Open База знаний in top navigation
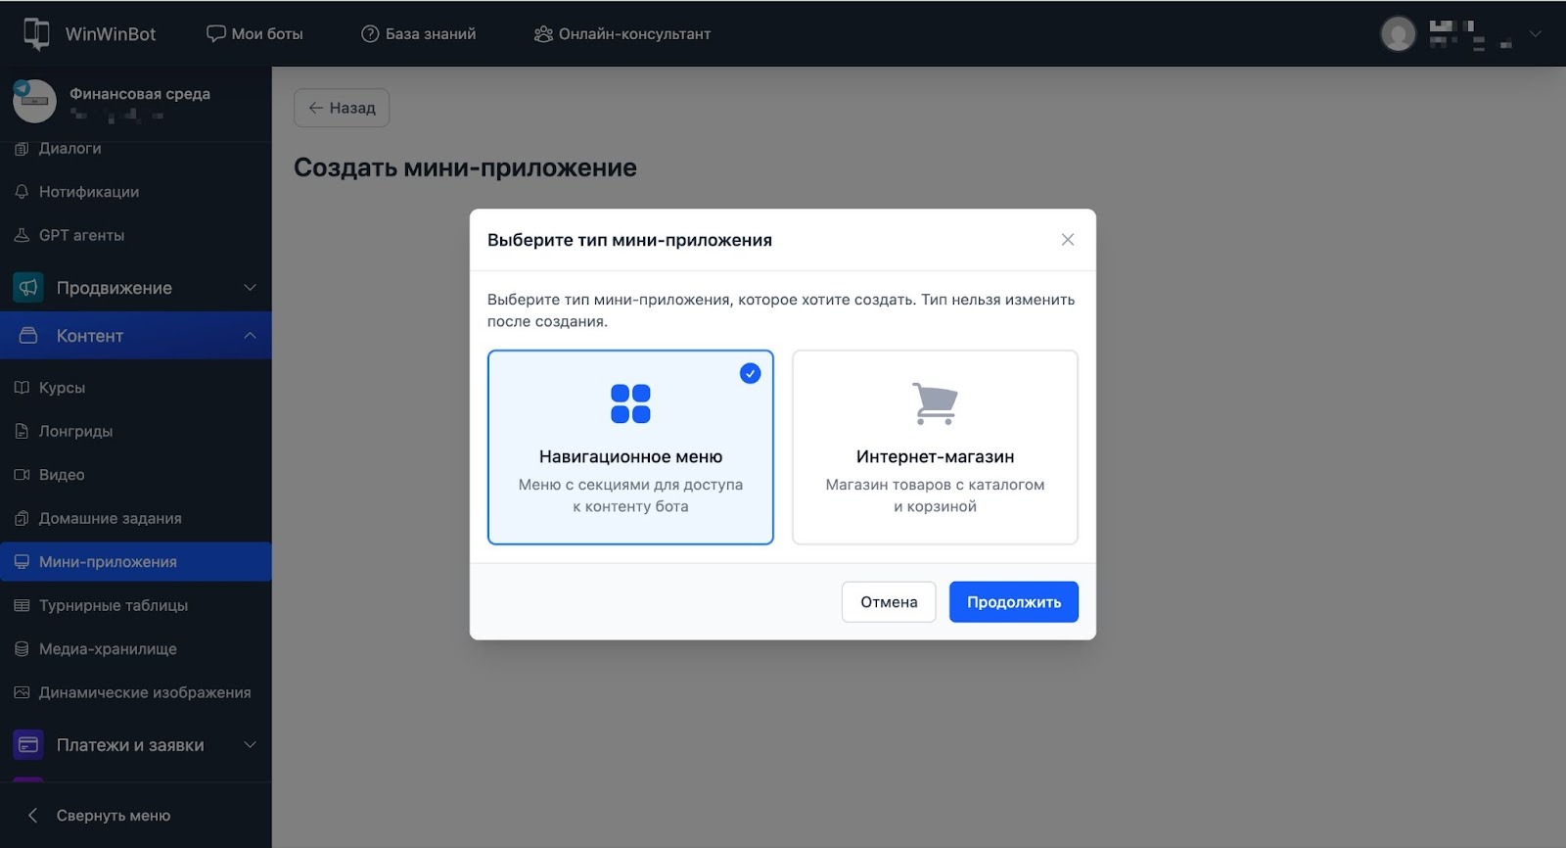Viewport: 1566px width, 848px height. tap(419, 34)
